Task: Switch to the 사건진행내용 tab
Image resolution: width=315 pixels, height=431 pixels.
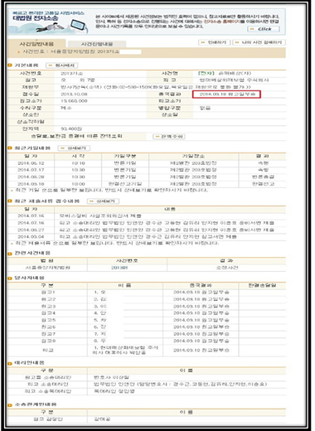Action: (97, 44)
